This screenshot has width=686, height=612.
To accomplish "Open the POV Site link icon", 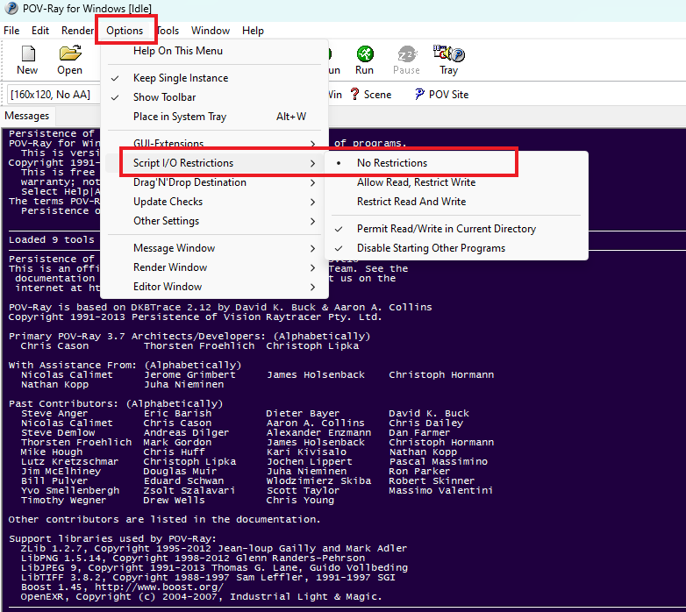I will (419, 94).
